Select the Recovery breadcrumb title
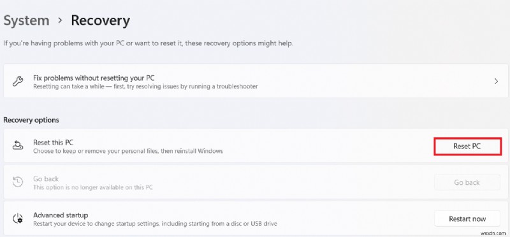Screen dimensions: 510x237 tap(100, 21)
